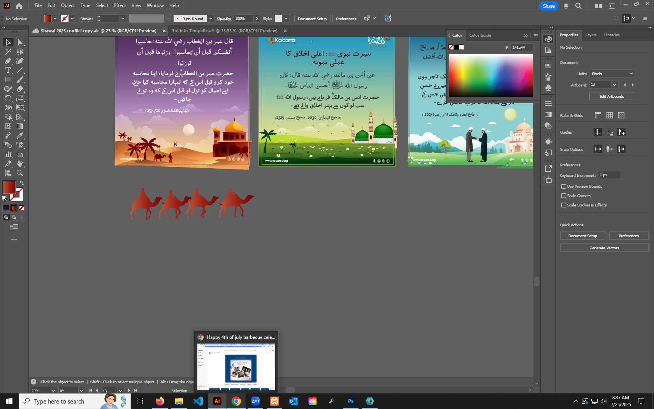Toggle Snap to Grid option
The width and height of the screenshot is (654, 409).
[x=610, y=149]
